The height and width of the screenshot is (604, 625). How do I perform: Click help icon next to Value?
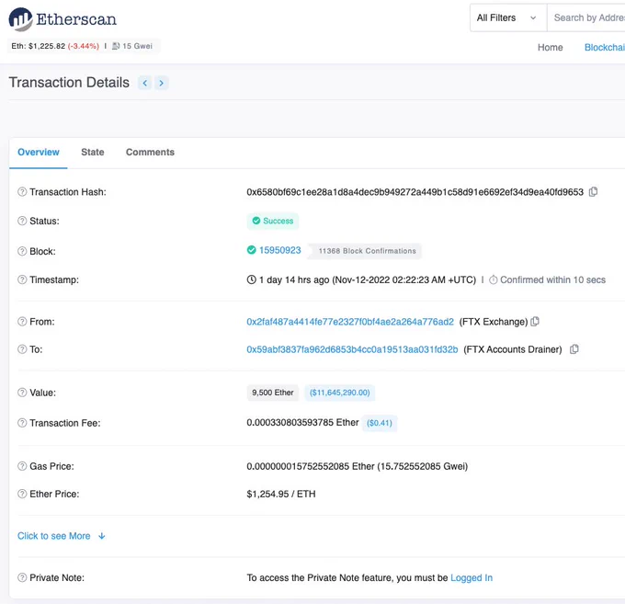tap(22, 393)
